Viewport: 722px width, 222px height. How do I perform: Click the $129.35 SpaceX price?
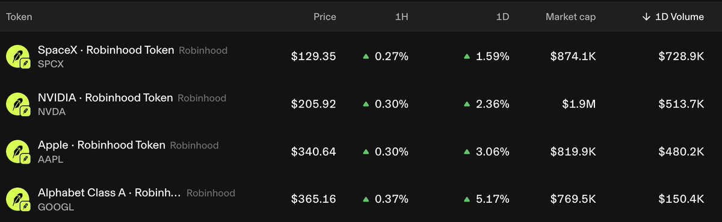[x=313, y=57]
